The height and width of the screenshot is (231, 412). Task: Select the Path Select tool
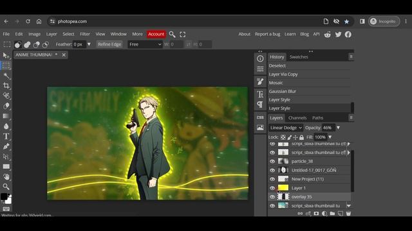point(6,157)
